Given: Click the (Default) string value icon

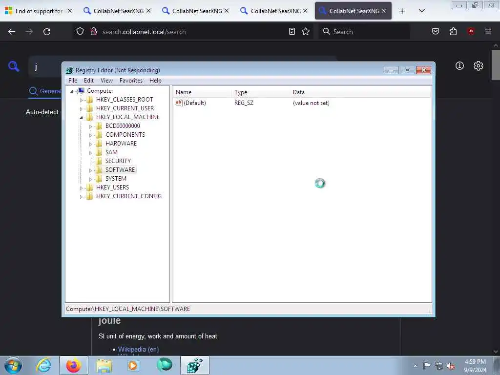Looking at the screenshot, I should click(x=179, y=103).
